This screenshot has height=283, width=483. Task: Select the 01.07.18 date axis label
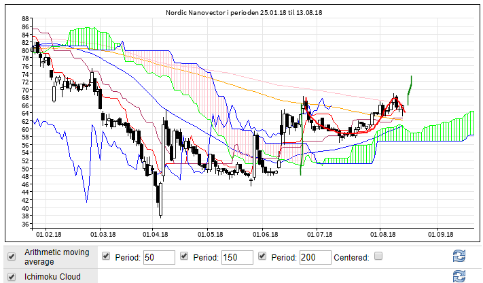320,234
